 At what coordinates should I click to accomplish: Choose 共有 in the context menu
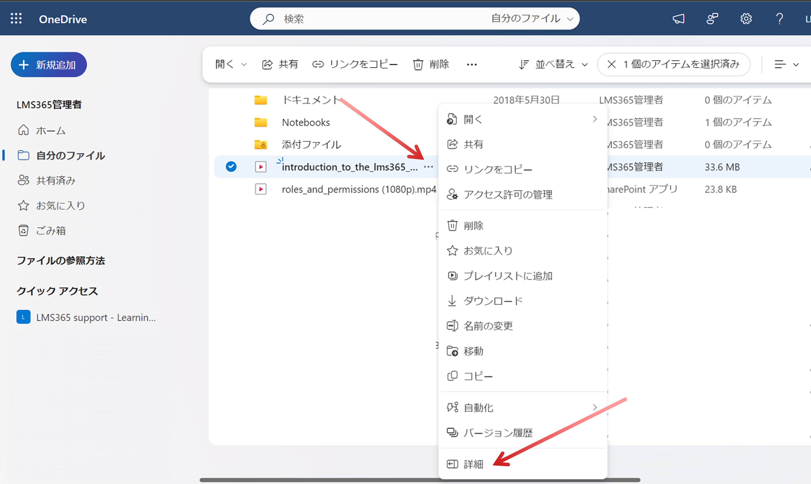(x=522, y=144)
